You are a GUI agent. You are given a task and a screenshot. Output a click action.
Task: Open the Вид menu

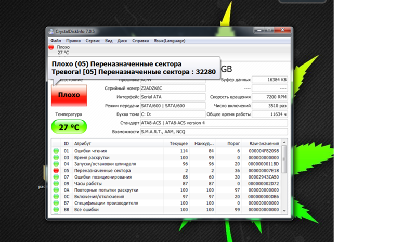[x=109, y=41]
